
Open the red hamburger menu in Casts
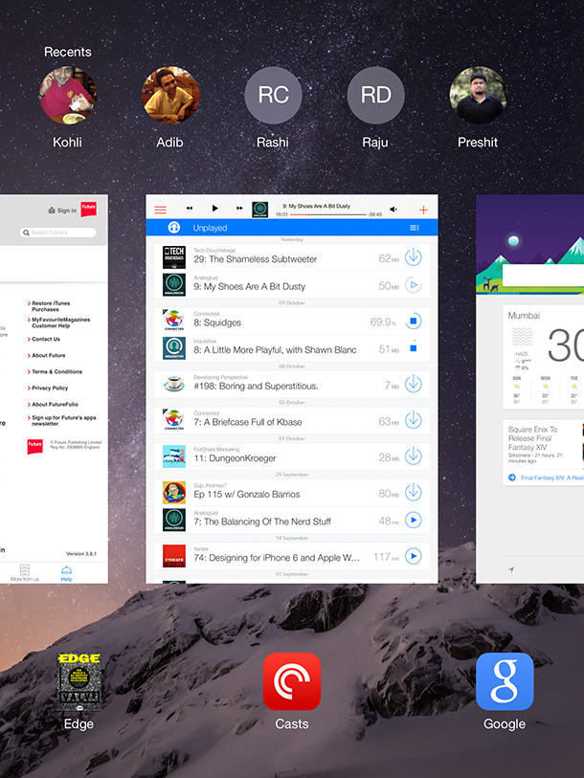(x=161, y=210)
